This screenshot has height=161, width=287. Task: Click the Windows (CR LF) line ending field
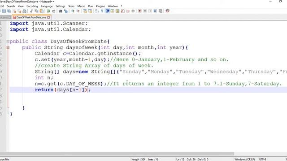coord(244,159)
